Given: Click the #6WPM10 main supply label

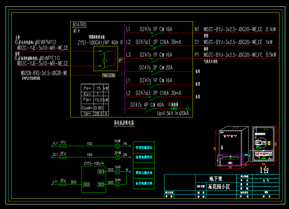Looking at the screenshot, I should click(46, 42).
